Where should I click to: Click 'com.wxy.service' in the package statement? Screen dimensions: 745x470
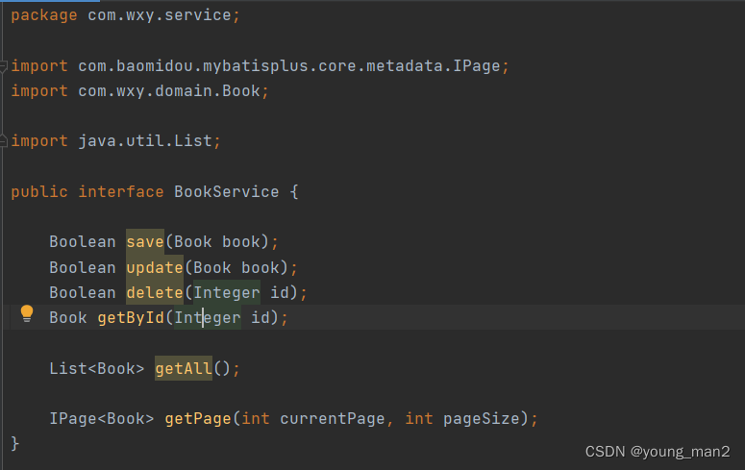(160, 15)
